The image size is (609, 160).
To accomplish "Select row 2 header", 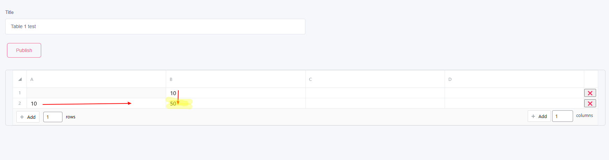I will pyautogui.click(x=20, y=103).
